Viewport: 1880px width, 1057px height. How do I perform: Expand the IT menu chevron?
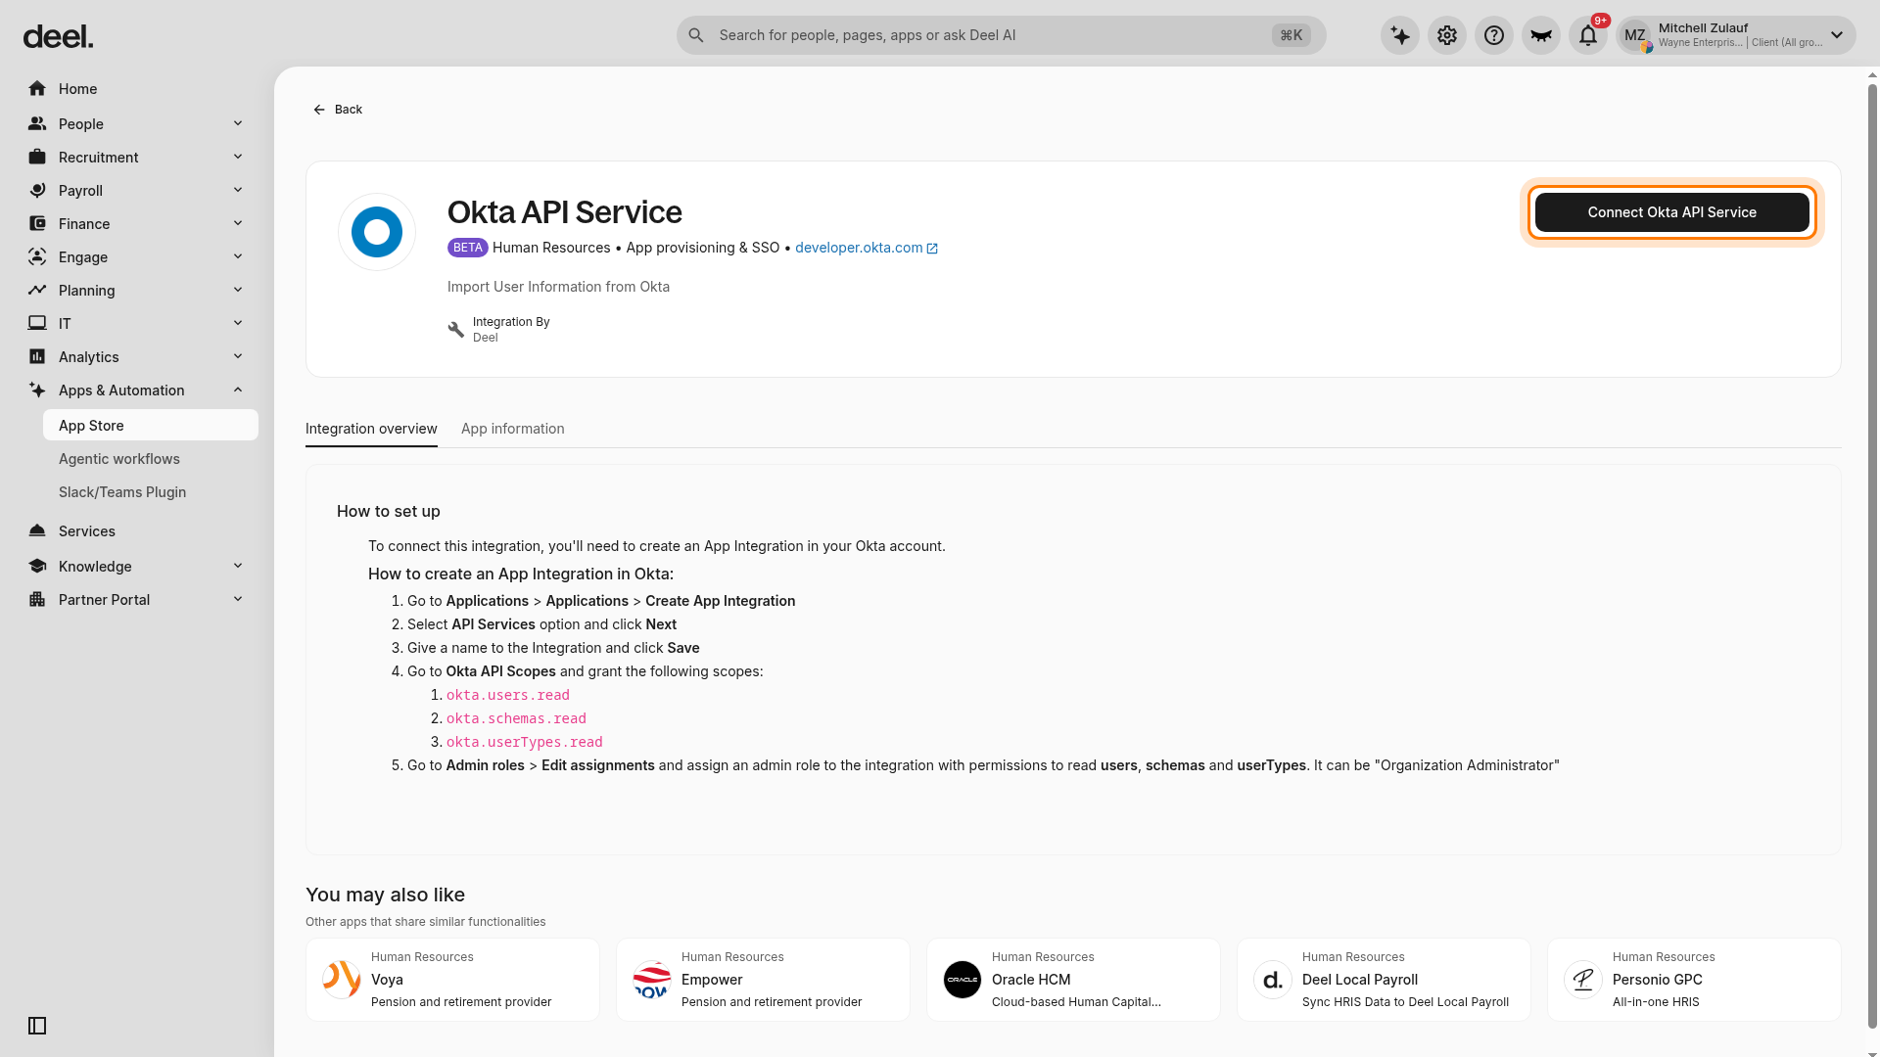(x=238, y=323)
